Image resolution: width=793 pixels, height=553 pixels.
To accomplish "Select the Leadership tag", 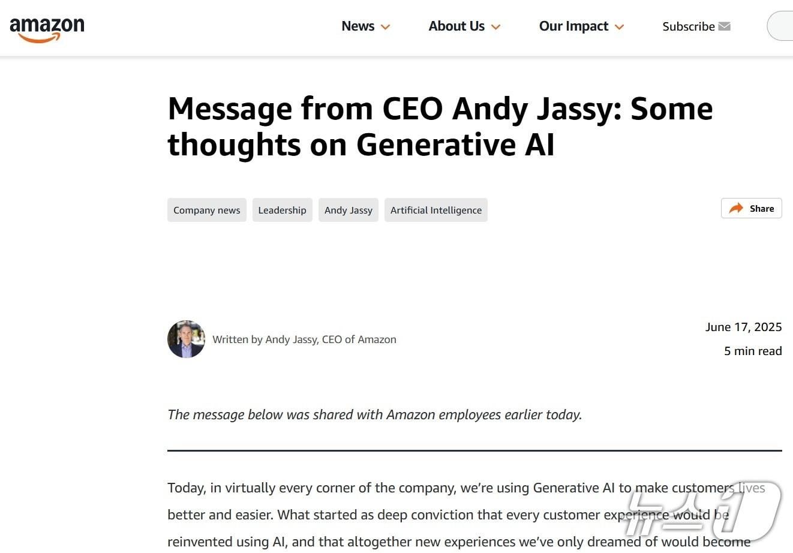I will (282, 210).
